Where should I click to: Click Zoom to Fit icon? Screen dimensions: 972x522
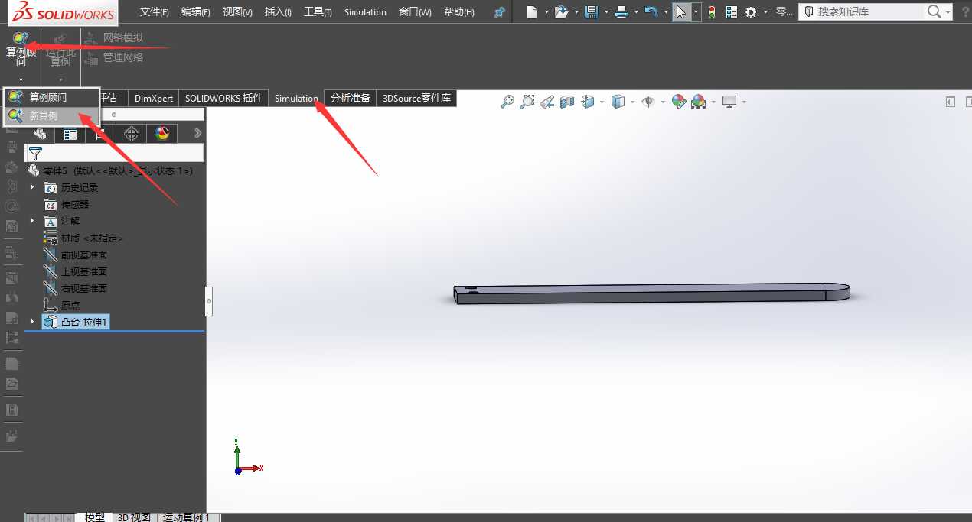coord(507,102)
